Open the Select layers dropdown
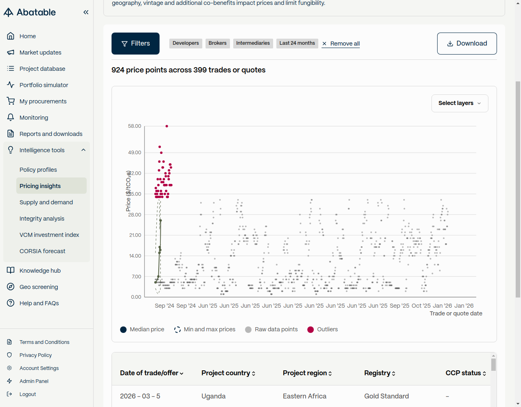Viewport: 521px width, 407px height. tap(460, 103)
